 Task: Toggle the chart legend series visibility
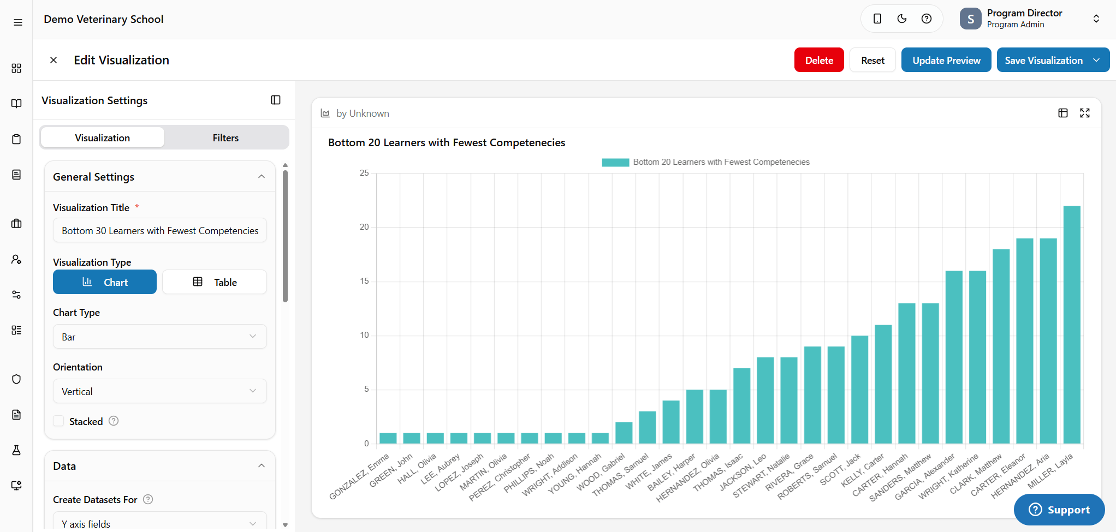(705, 162)
